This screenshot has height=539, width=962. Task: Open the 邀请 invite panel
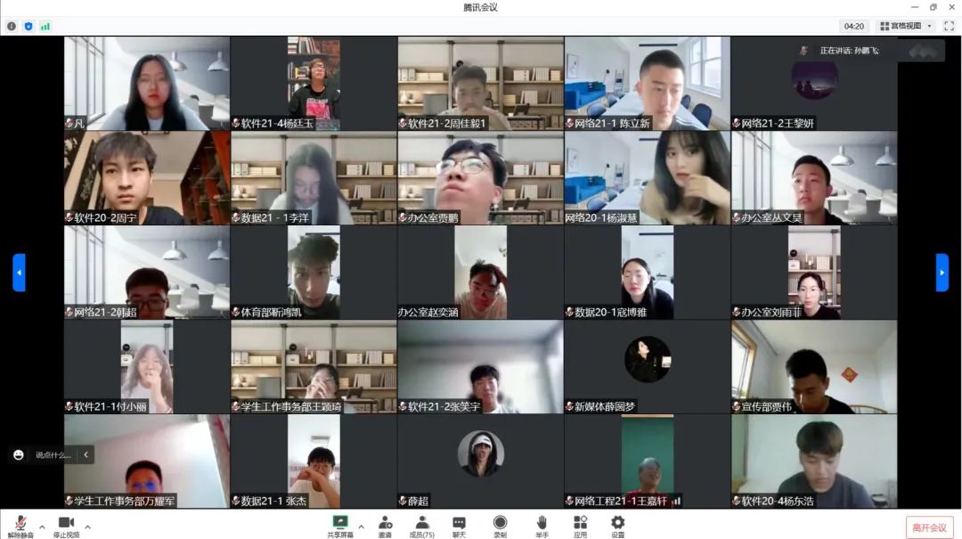coord(385,526)
